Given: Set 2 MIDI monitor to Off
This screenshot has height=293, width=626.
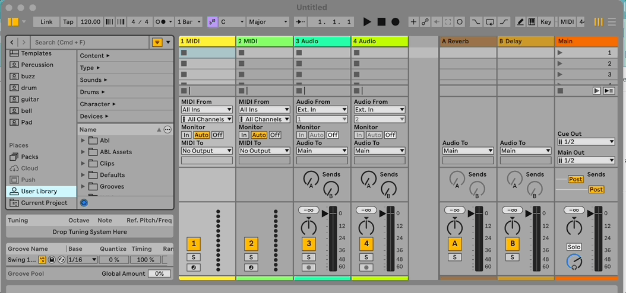Looking at the screenshot, I should tap(275, 135).
